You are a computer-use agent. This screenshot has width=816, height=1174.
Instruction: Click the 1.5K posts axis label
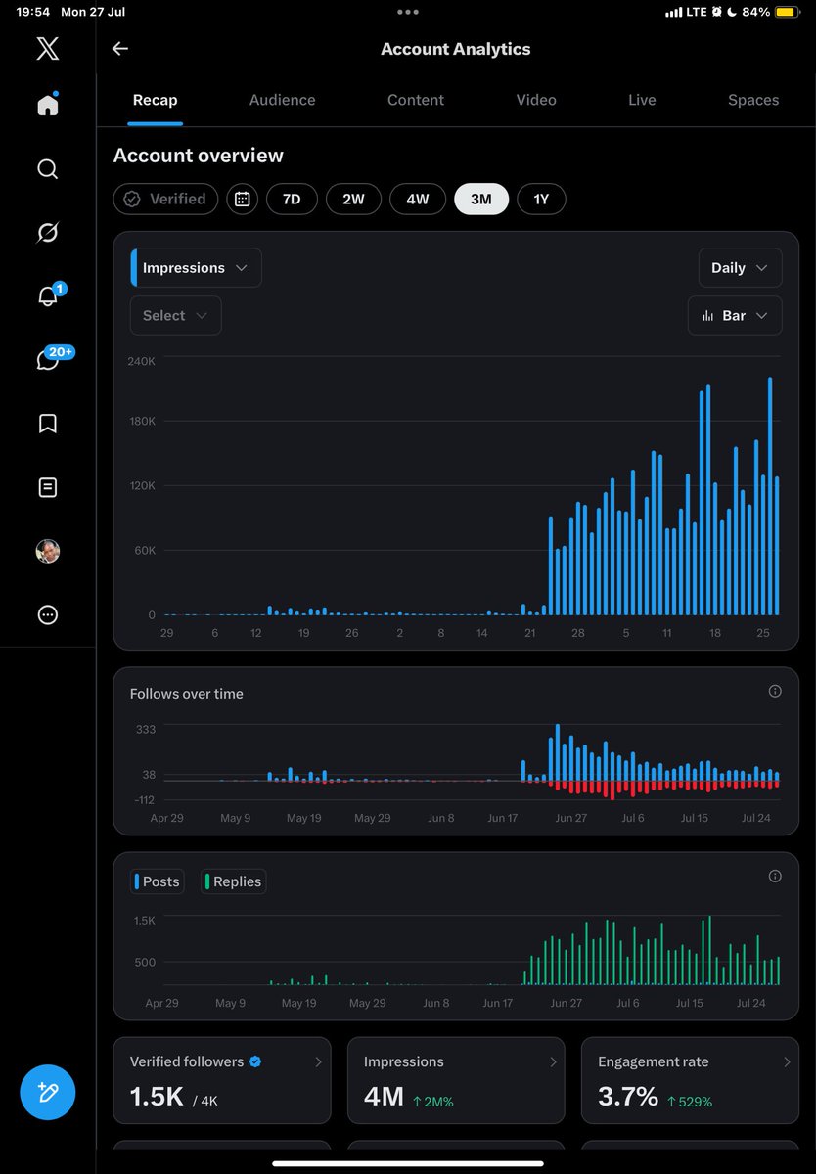coord(145,921)
